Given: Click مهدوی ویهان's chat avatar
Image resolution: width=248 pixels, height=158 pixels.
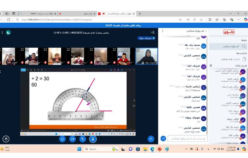Looking at the screenshot, I should click(x=204, y=118).
